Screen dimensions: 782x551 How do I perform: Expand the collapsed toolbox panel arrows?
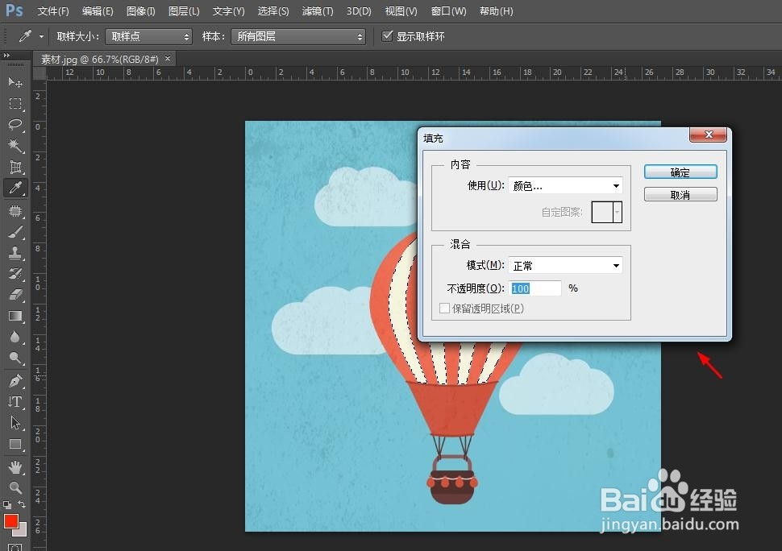[x=6, y=56]
